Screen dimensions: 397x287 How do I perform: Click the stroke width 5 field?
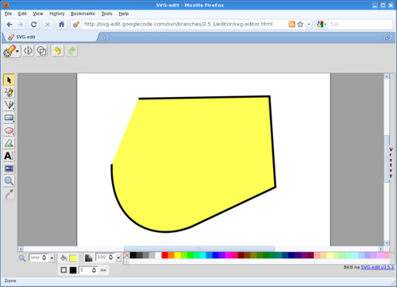point(88,270)
